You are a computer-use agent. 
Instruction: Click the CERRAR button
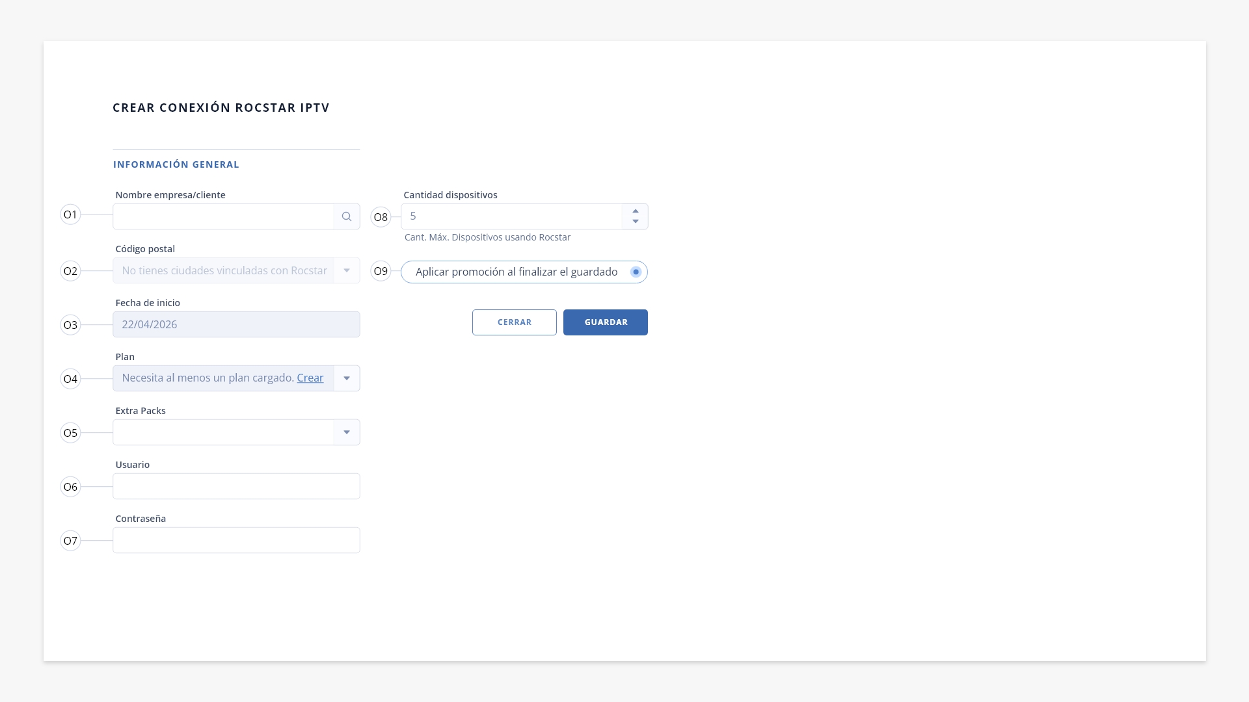click(x=515, y=322)
